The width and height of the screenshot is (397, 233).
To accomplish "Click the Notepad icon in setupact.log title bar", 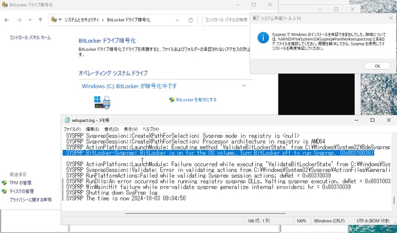I will pyautogui.click(x=67, y=120).
